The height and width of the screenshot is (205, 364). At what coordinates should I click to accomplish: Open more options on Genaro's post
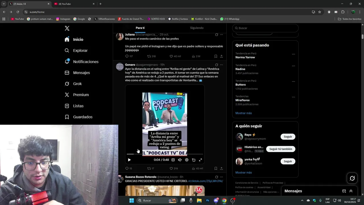[x=222, y=65]
